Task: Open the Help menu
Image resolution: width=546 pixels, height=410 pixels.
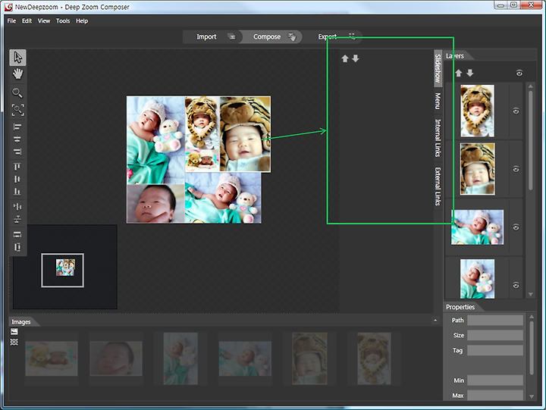Action: [x=82, y=21]
